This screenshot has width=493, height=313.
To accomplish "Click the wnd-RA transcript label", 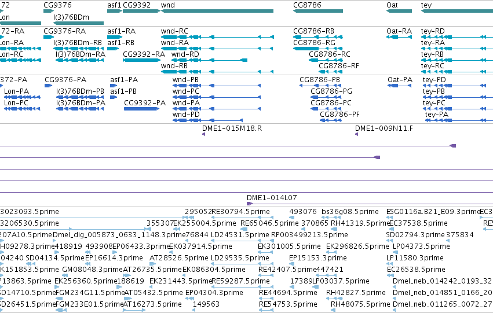I will click(x=175, y=43).
